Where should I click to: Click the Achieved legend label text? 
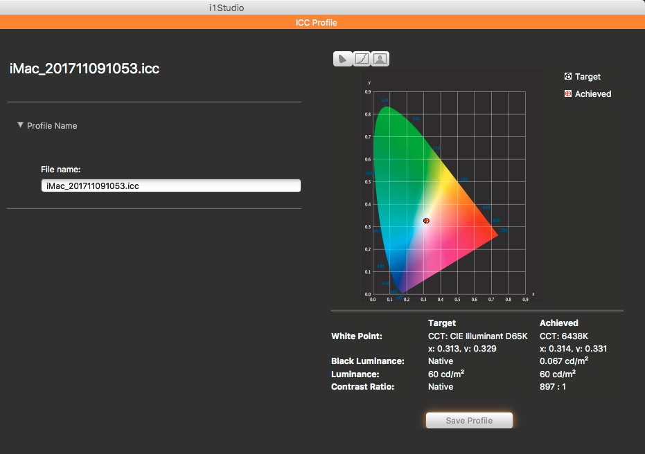592,94
